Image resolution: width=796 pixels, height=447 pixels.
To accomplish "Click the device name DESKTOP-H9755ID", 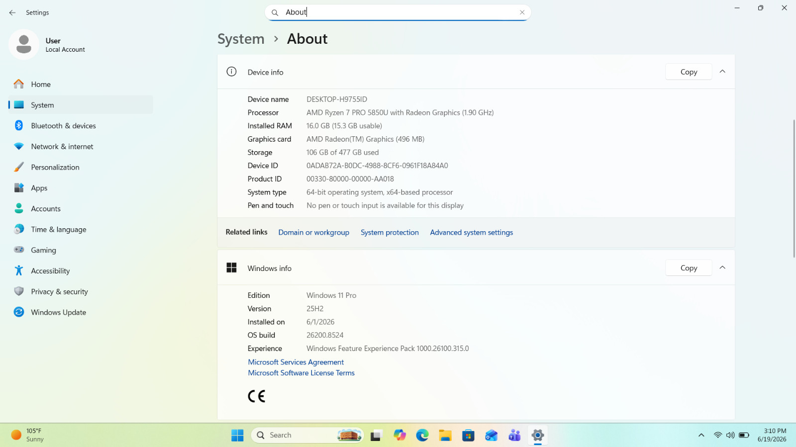I will point(337,99).
